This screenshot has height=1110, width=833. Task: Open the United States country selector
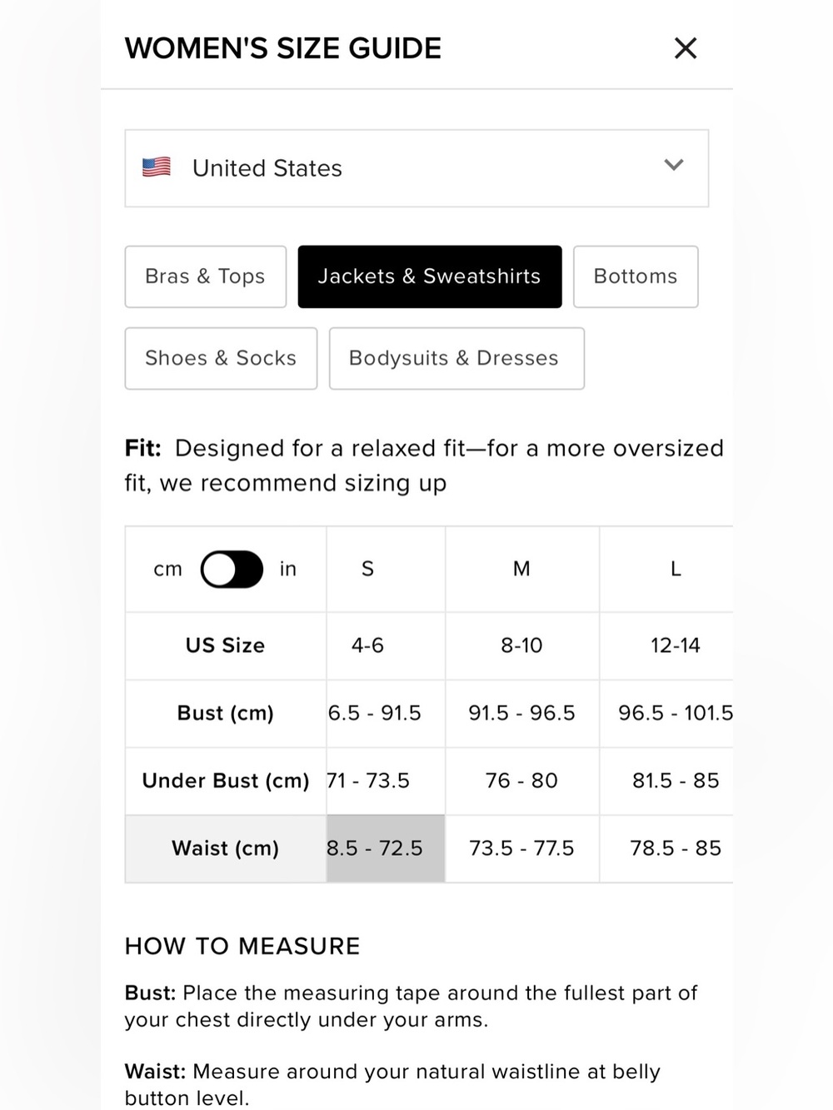[416, 168]
